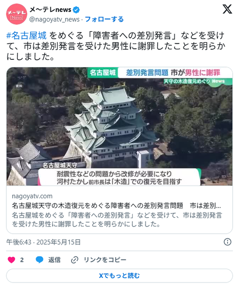Open the @nagoyatv_news handle

(x=54, y=19)
